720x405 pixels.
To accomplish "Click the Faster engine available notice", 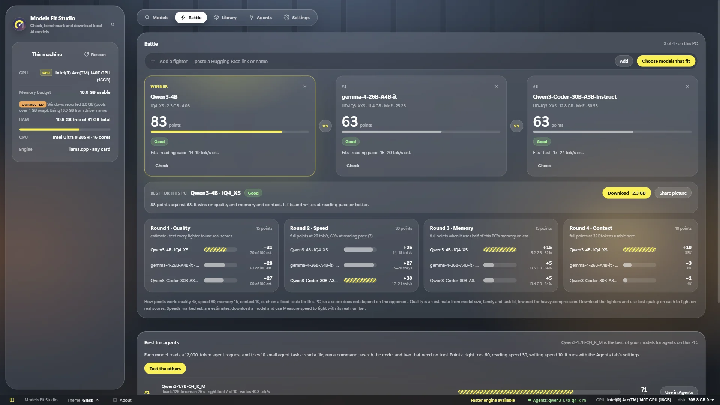I will click(492, 400).
